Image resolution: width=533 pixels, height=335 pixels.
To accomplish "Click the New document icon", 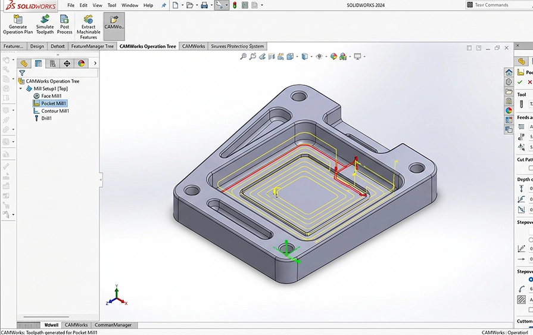I will coord(176,5).
